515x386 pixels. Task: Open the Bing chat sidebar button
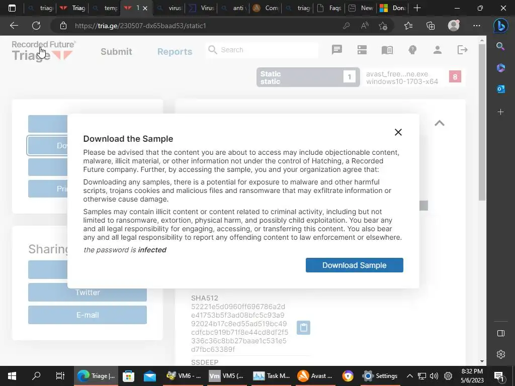(500, 26)
